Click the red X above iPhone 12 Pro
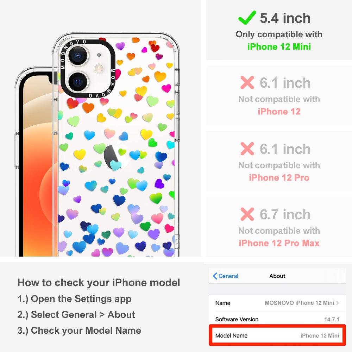The width and height of the screenshot is (352, 352). click(247, 149)
